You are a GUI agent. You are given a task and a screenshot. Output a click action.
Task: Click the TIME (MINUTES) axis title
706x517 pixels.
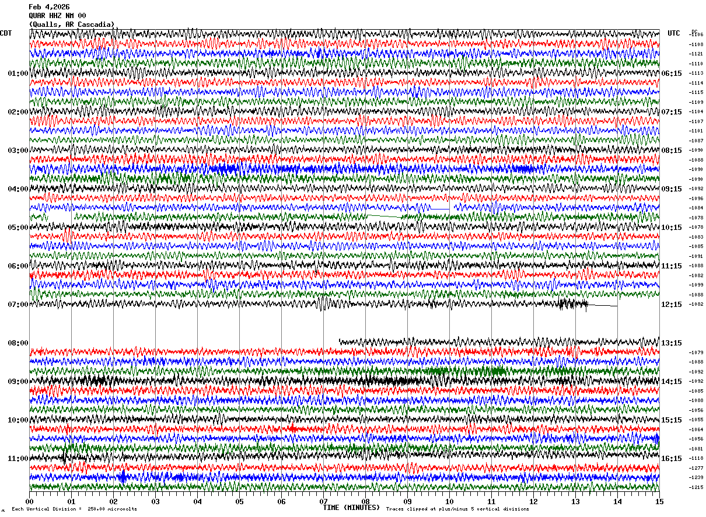coord(351,508)
